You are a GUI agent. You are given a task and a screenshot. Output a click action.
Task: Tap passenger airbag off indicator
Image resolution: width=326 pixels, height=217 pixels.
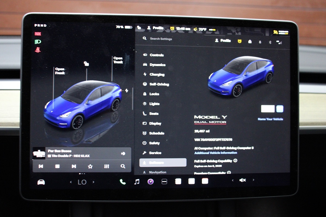pyautogui.click(x=281, y=32)
